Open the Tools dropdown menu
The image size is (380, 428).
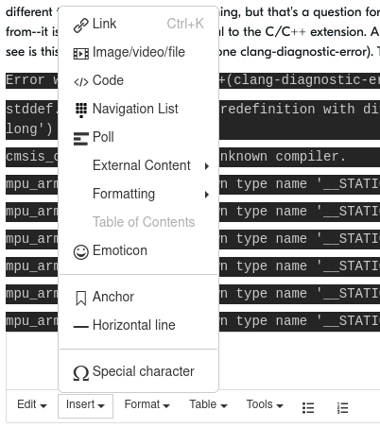[265, 404]
